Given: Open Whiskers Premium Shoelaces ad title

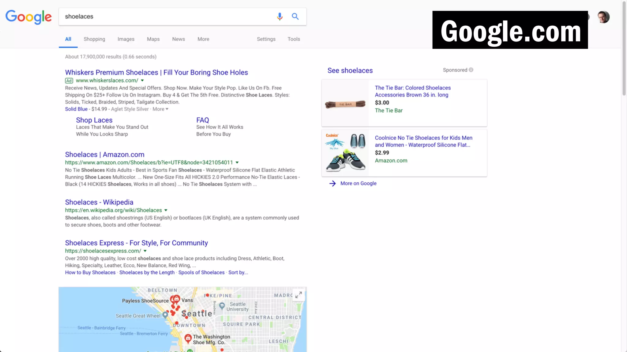Looking at the screenshot, I should point(156,72).
